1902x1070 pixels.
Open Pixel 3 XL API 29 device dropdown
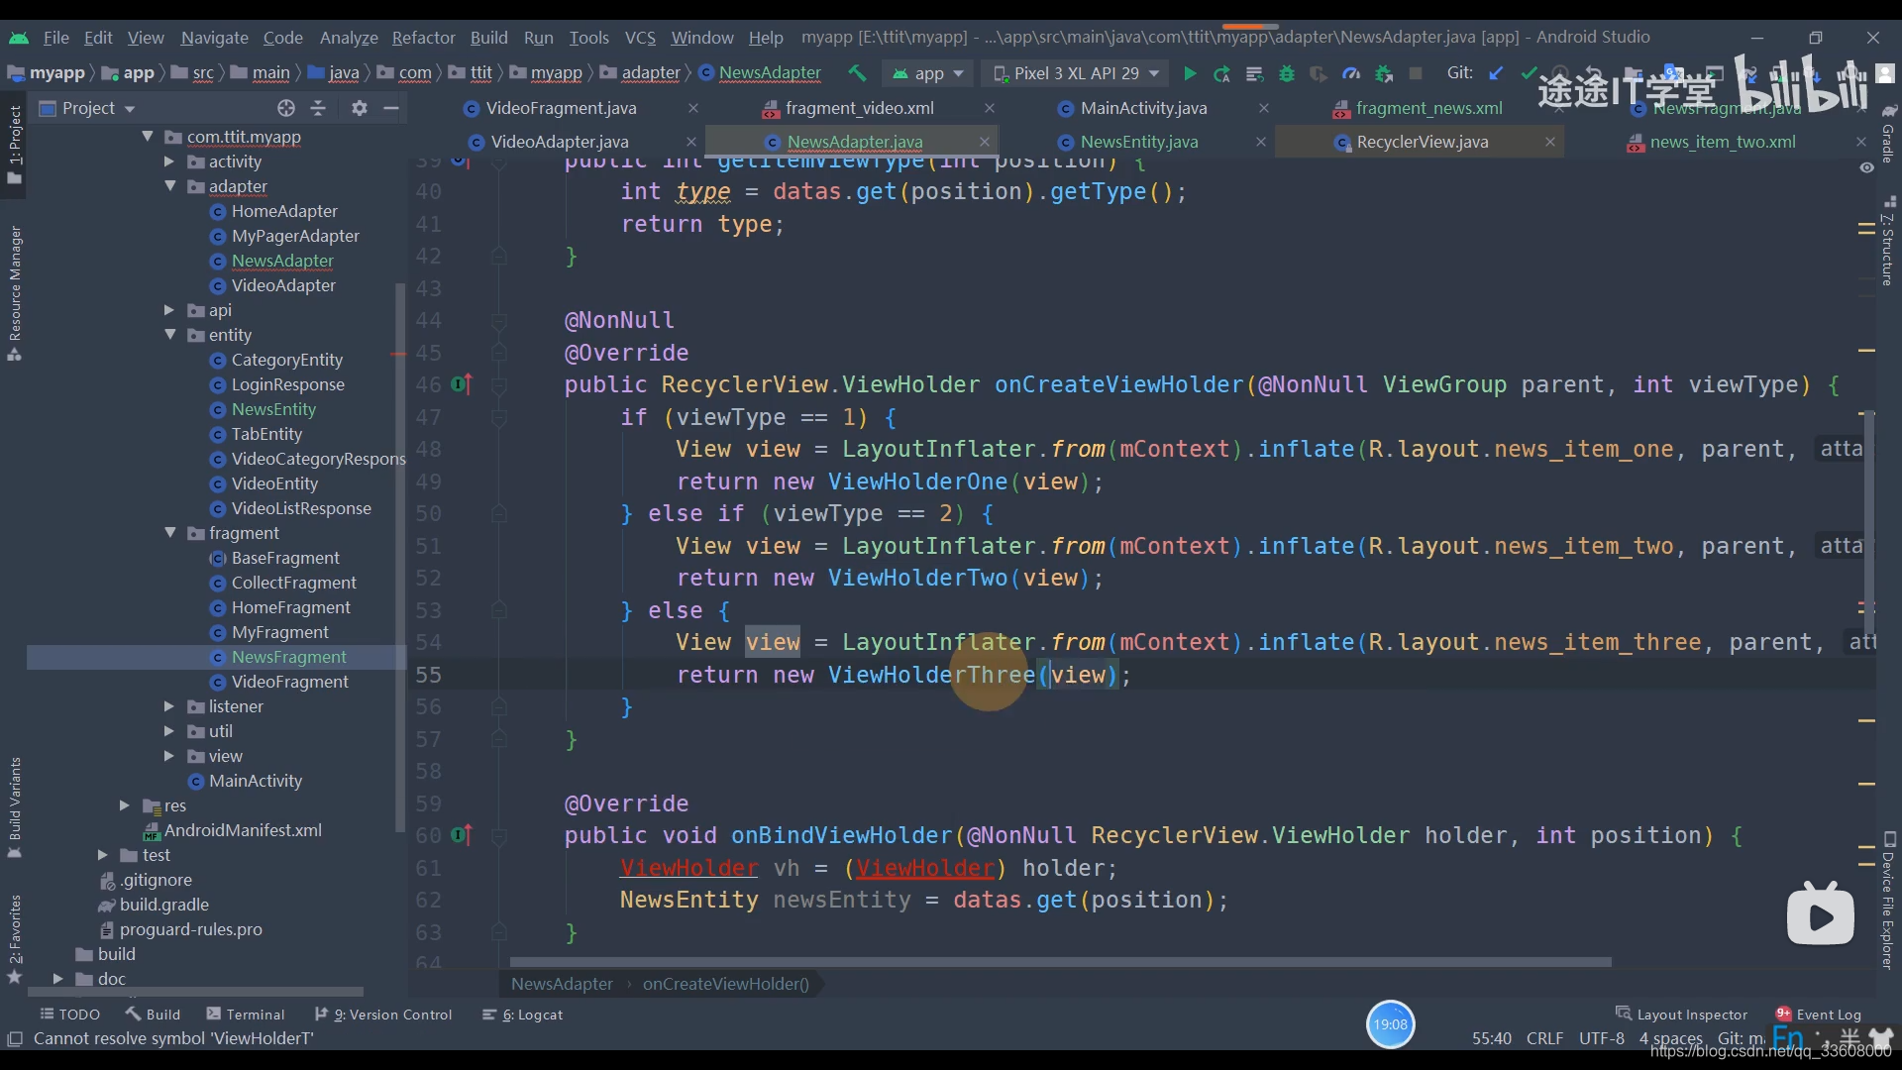(1076, 73)
